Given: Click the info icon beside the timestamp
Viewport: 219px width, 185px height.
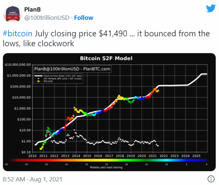Looking at the screenshot, I should pyautogui.click(x=211, y=179).
